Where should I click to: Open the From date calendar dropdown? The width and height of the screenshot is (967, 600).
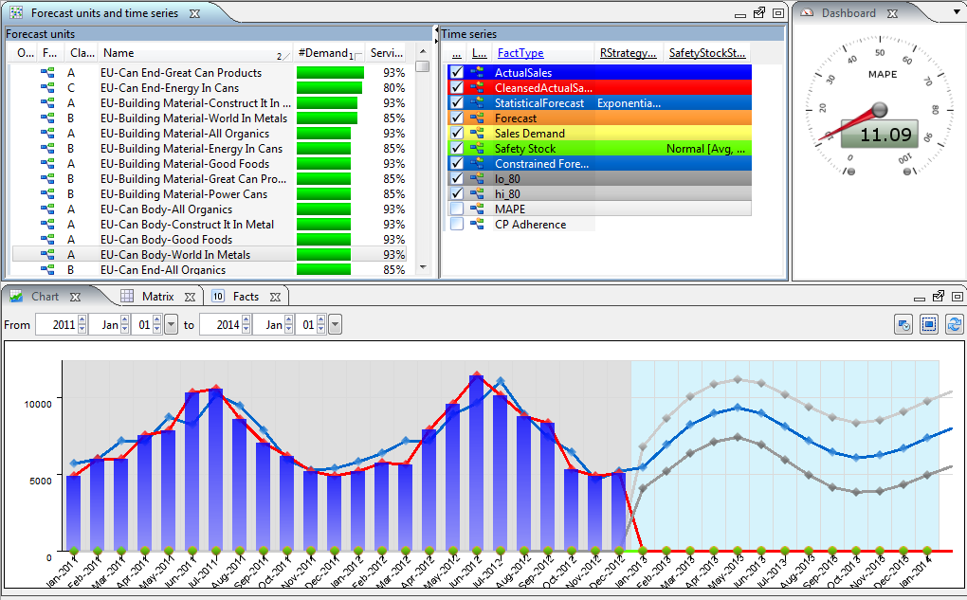[x=172, y=324]
